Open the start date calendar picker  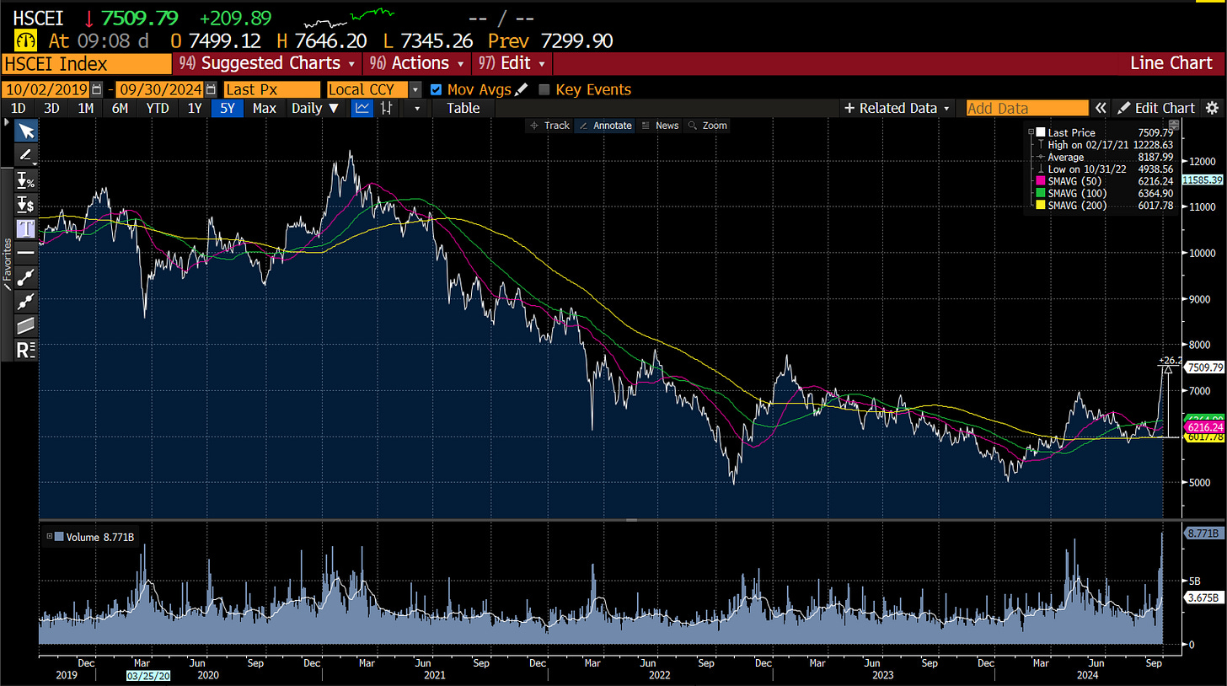click(x=97, y=89)
